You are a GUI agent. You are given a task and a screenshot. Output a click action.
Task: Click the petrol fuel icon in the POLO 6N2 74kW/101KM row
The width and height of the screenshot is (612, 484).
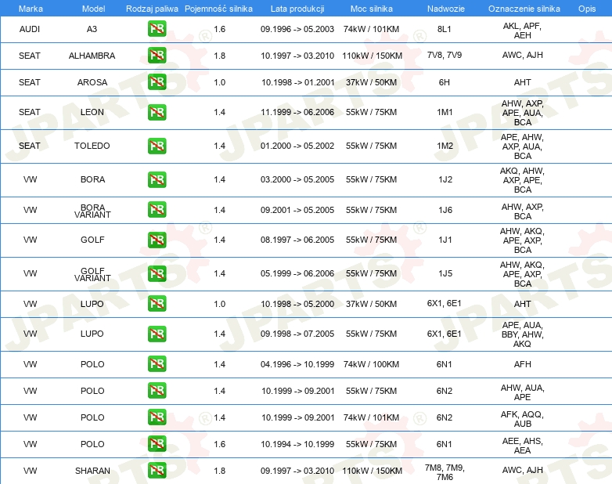[157, 417]
